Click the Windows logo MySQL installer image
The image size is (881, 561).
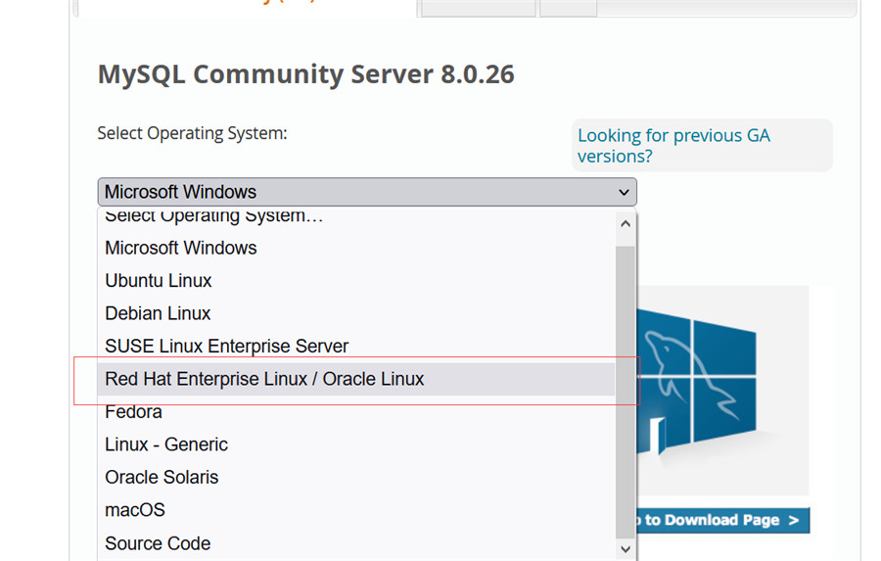pos(722,392)
